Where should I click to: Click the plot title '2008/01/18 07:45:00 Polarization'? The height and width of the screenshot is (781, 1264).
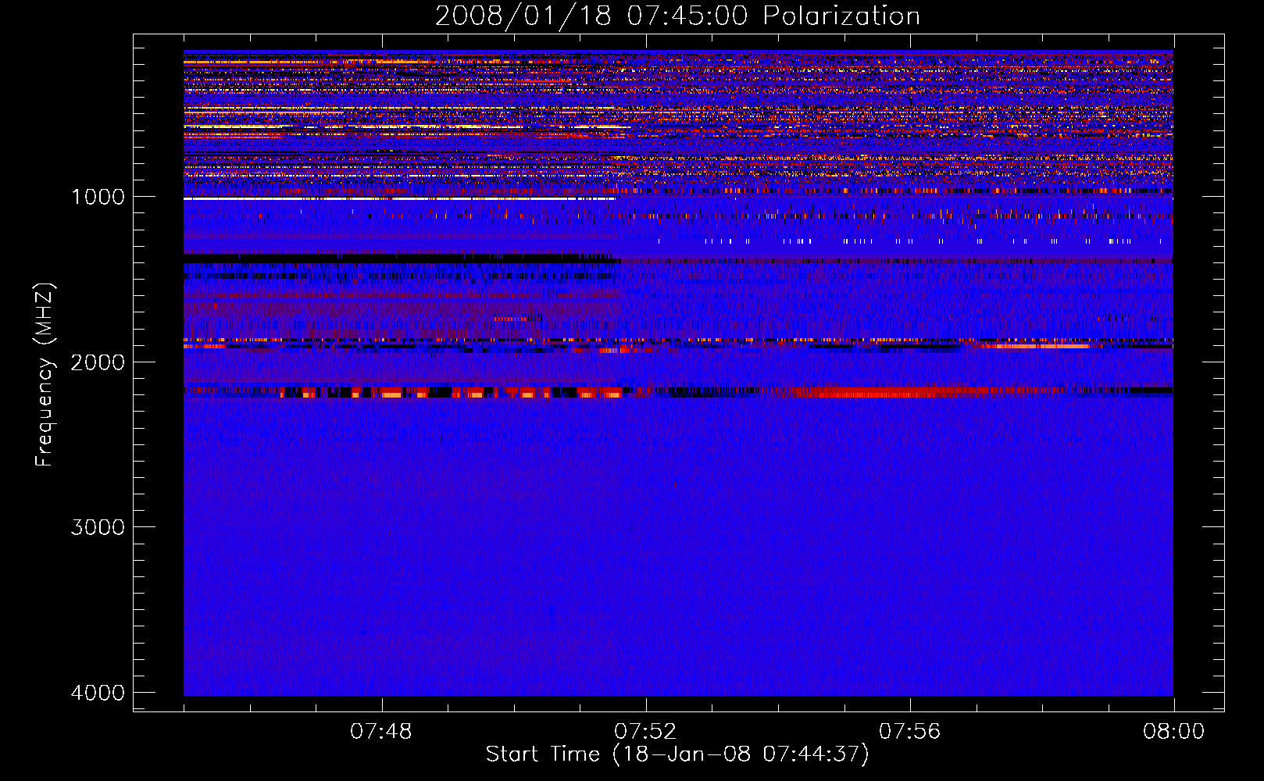[677, 16]
